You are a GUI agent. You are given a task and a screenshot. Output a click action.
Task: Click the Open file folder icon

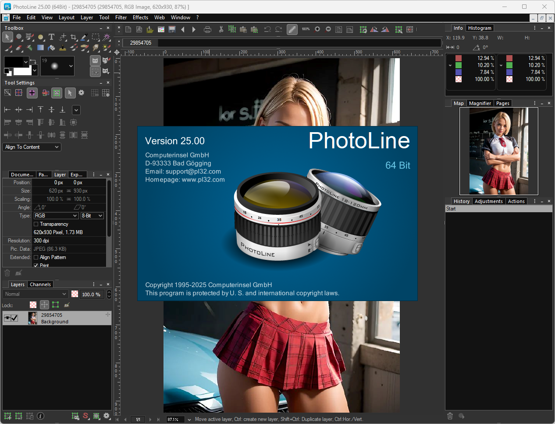coord(150,29)
